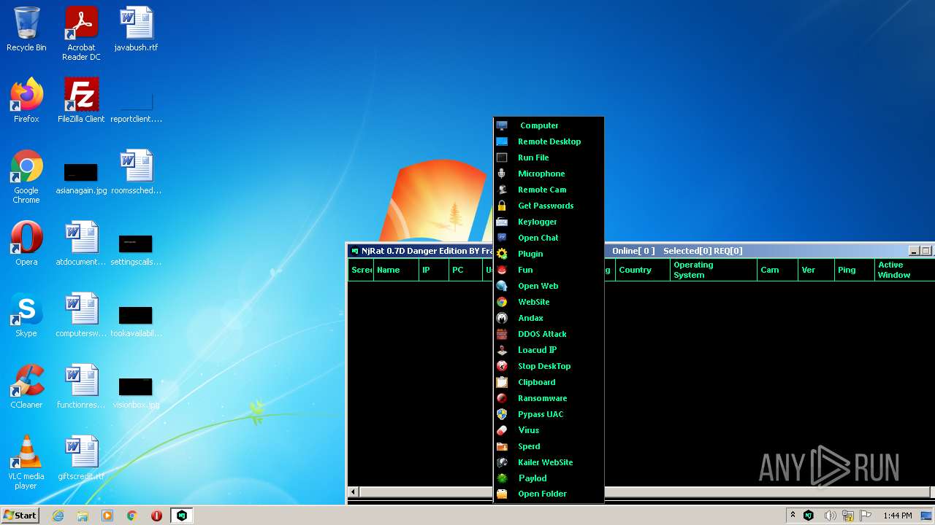
Task: Click the DDOS Attack icon
Action: pos(502,334)
